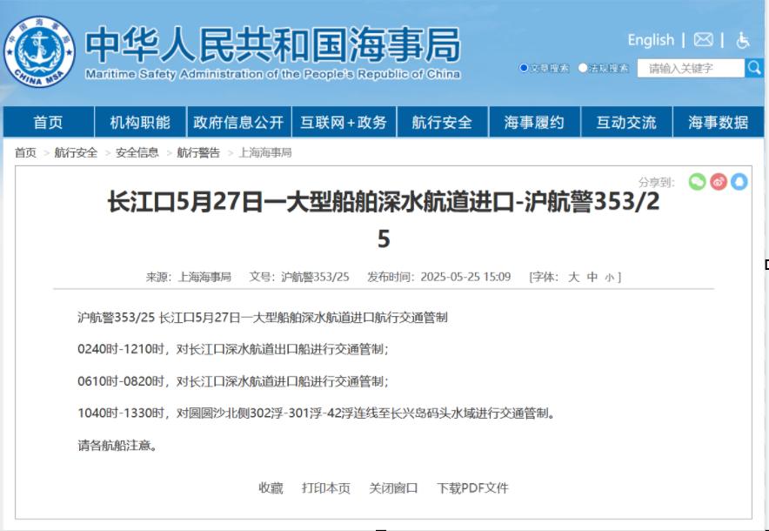Go to 航行警告 in the breadcrumb
This screenshot has width=769, height=531.
tap(198, 152)
